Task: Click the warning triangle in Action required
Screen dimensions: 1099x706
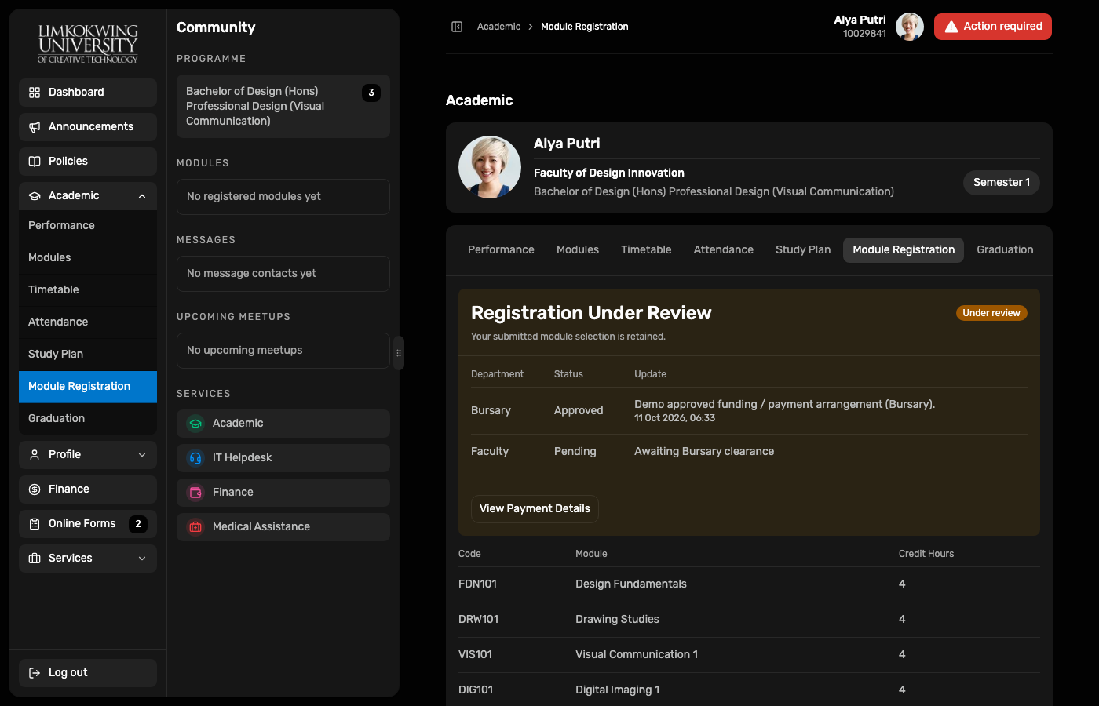Action: [951, 27]
